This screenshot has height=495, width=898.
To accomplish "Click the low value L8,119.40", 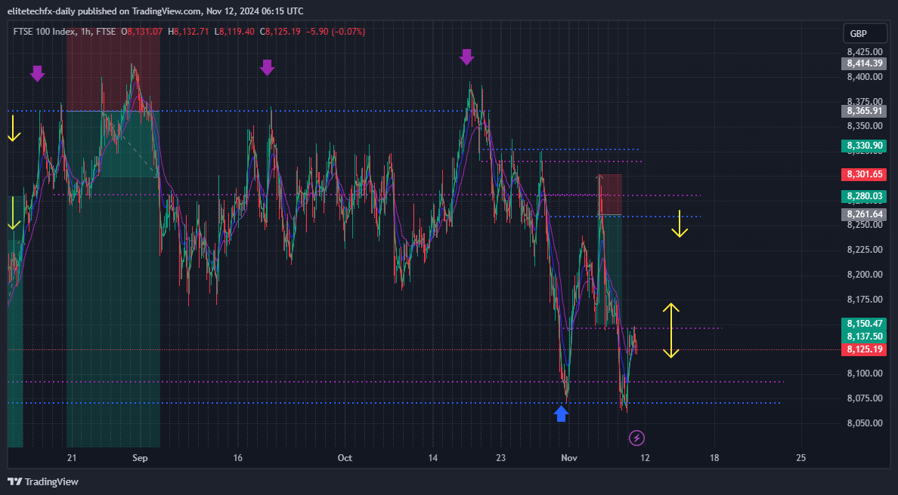I will [x=234, y=32].
